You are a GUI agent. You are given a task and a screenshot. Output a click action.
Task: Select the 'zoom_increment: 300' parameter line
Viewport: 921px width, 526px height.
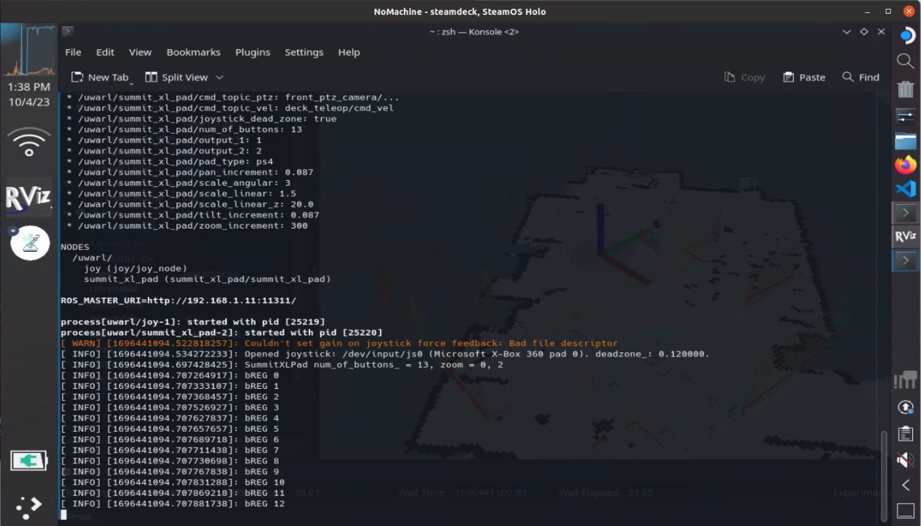point(187,226)
